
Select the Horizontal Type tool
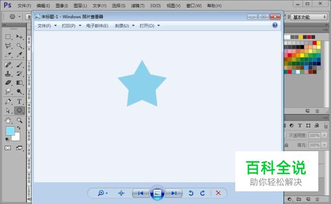tap(19, 101)
